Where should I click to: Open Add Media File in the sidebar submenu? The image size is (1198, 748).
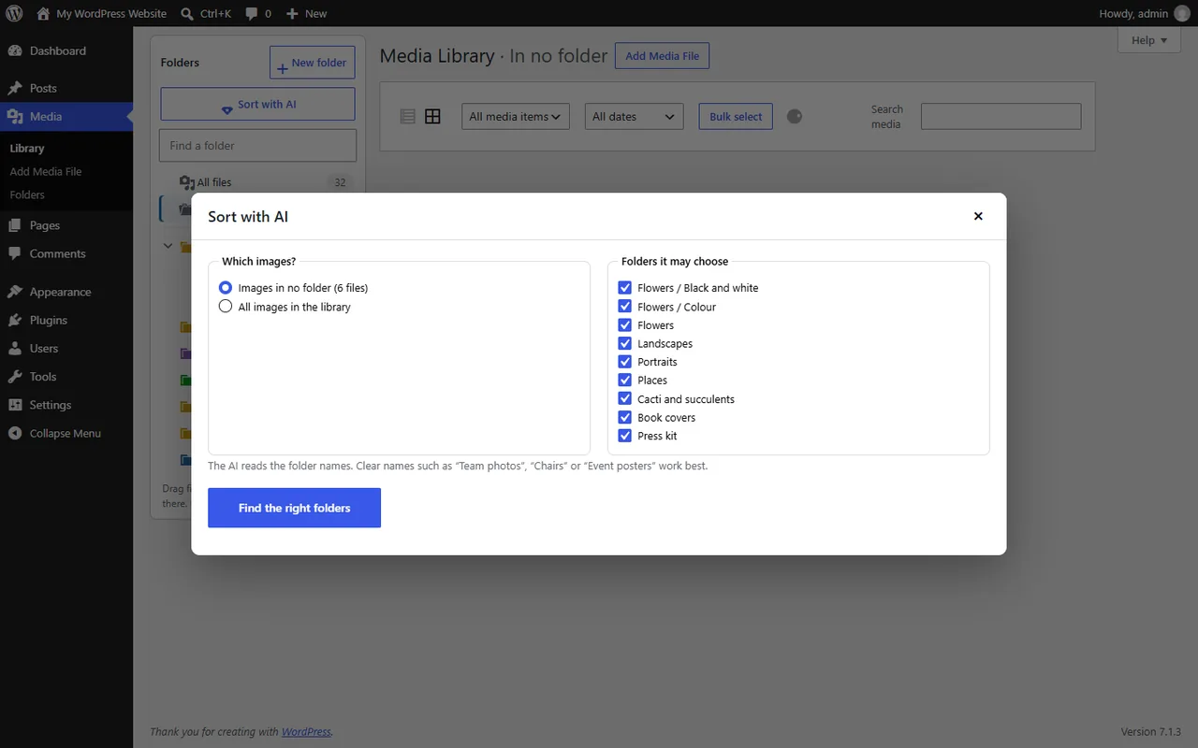pos(46,171)
